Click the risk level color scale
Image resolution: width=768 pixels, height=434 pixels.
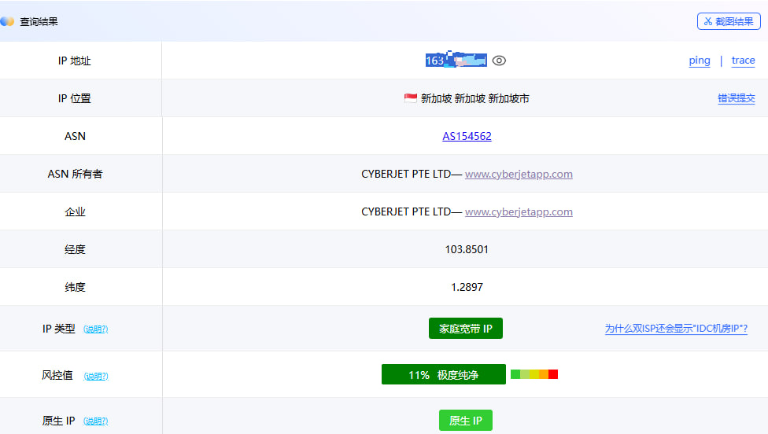tap(534, 374)
